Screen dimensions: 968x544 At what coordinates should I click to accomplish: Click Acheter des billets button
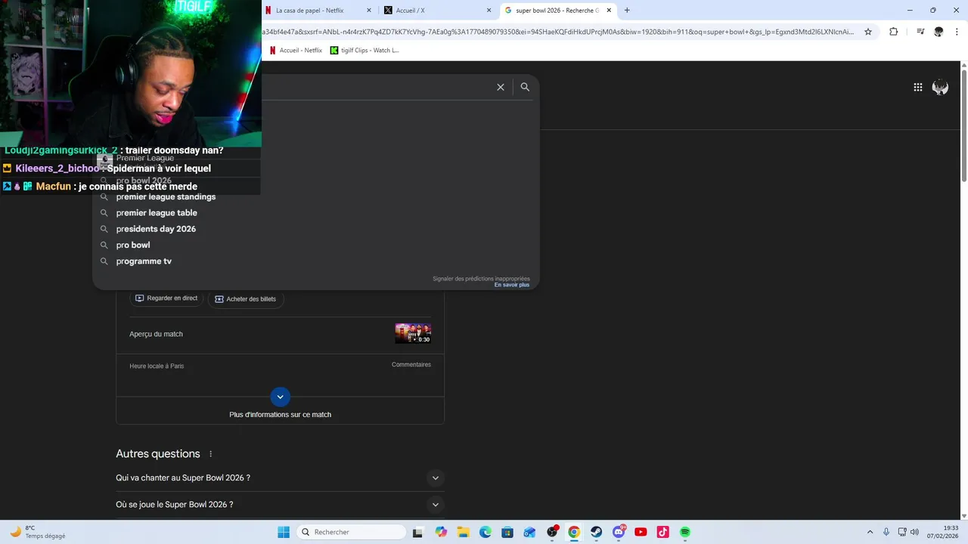point(245,299)
